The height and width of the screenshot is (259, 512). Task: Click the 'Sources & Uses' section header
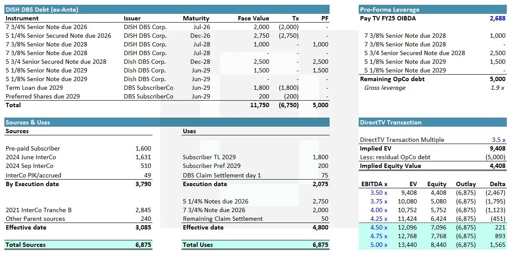click(167, 122)
